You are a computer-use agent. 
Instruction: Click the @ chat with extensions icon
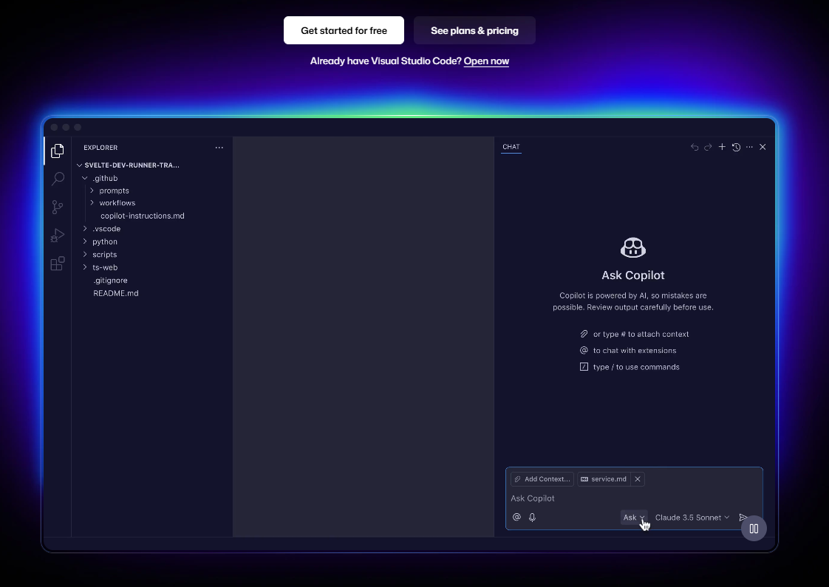(584, 350)
